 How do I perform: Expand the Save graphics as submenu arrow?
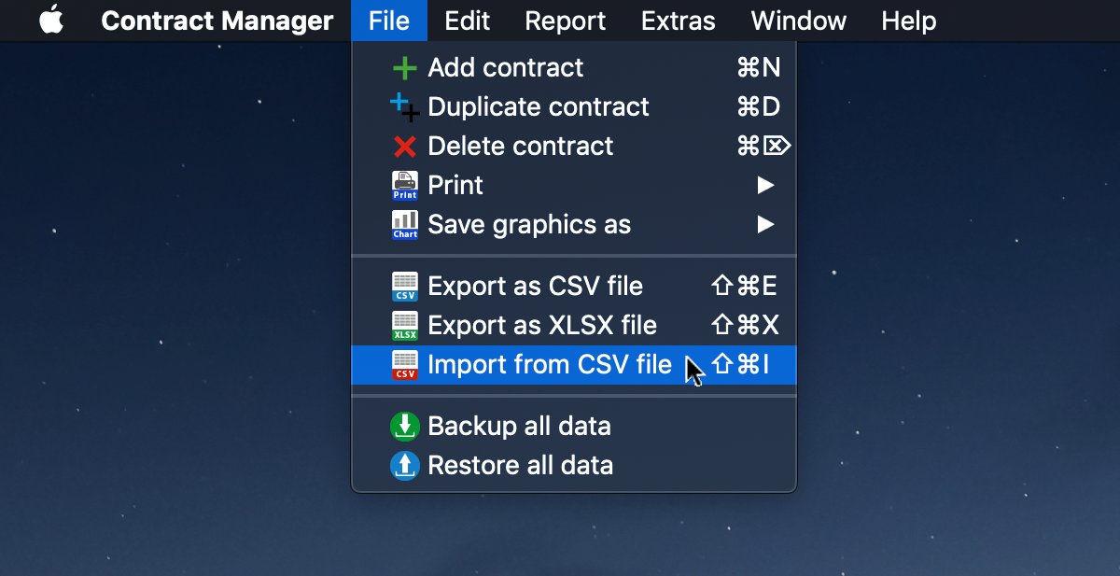pyautogui.click(x=765, y=225)
